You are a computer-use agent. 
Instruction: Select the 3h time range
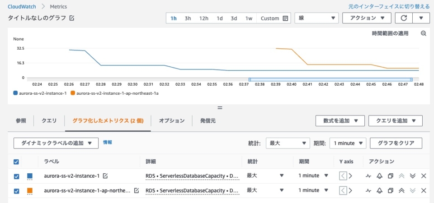point(188,18)
